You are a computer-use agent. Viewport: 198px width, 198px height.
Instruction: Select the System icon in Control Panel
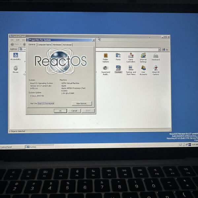coord(118,69)
